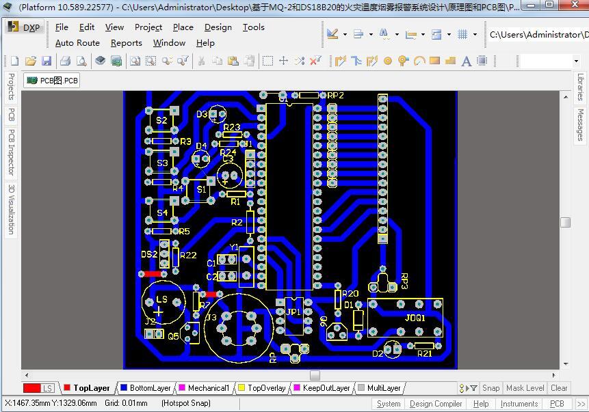This screenshot has height=412, width=589.
Task: Select the Place Via tool
Action: 403,61
